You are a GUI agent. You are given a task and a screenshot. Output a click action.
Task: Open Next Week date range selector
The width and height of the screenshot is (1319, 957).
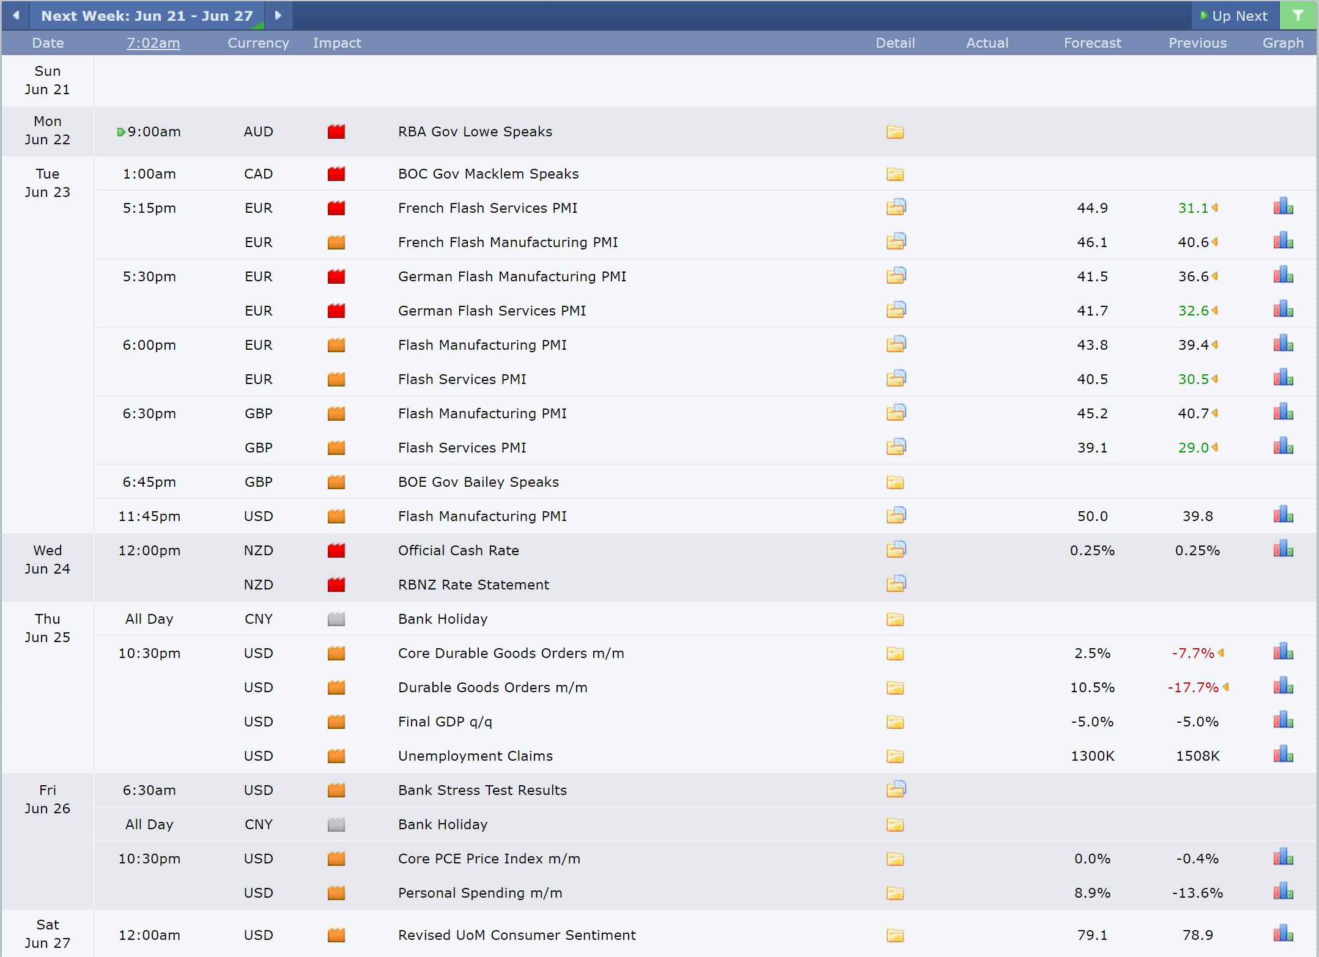coord(147,16)
